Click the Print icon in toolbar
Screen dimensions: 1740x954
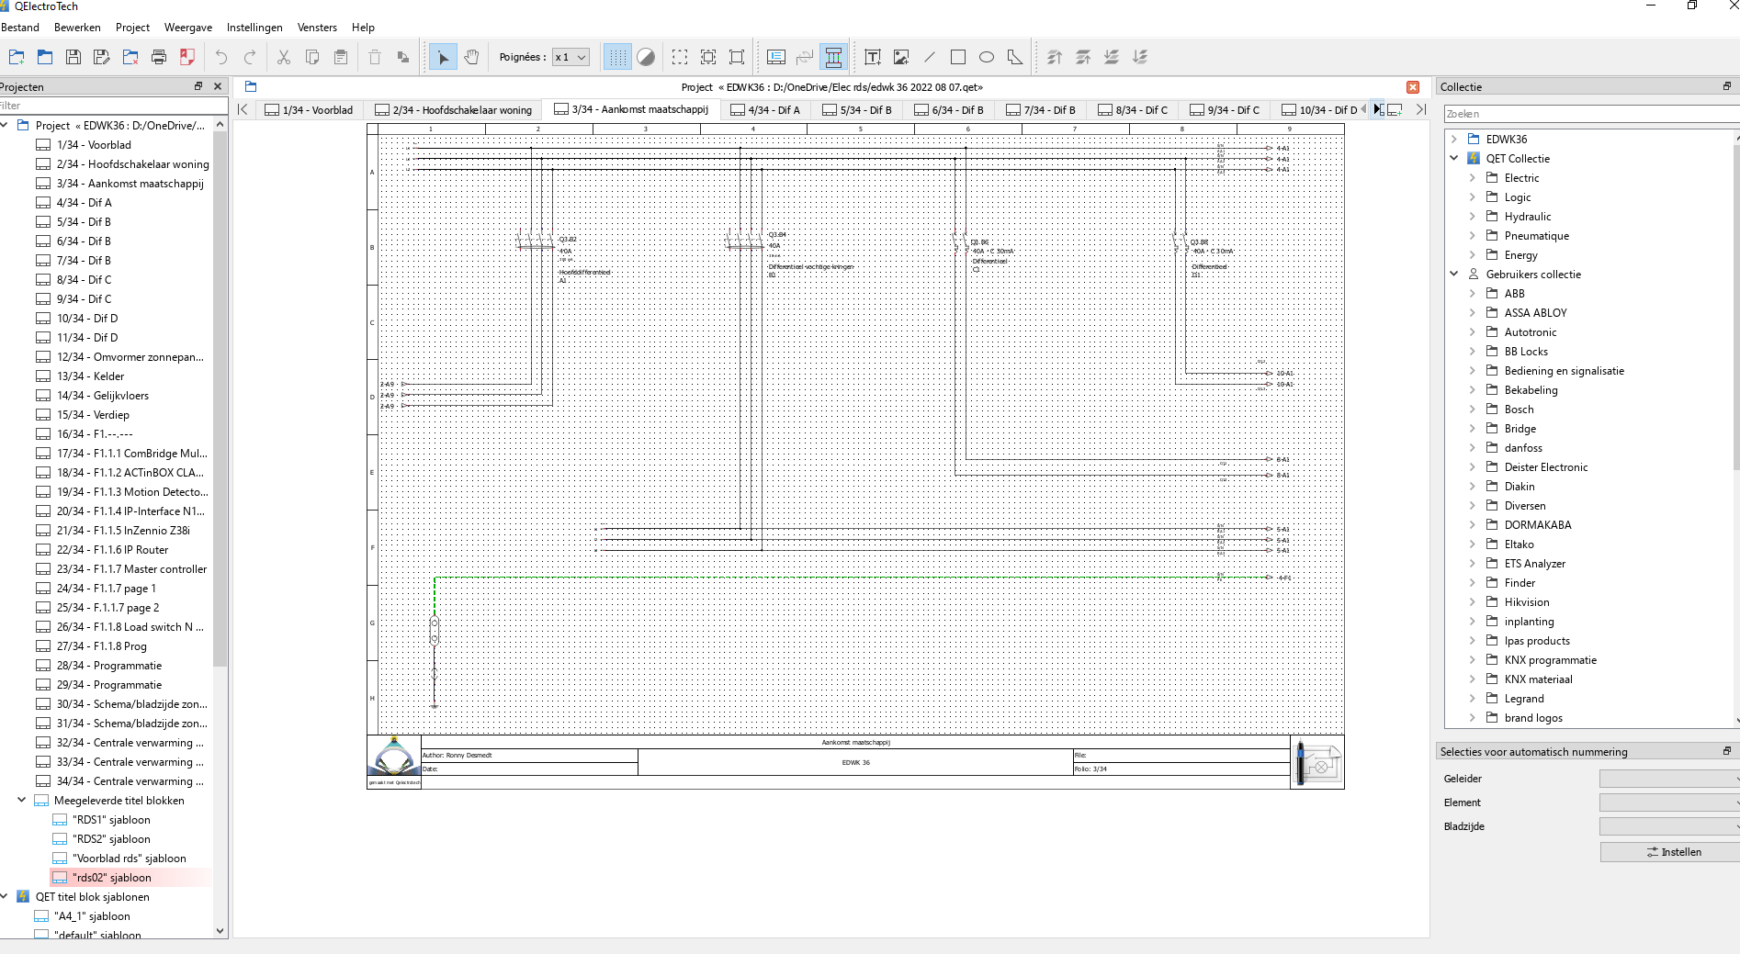point(159,57)
